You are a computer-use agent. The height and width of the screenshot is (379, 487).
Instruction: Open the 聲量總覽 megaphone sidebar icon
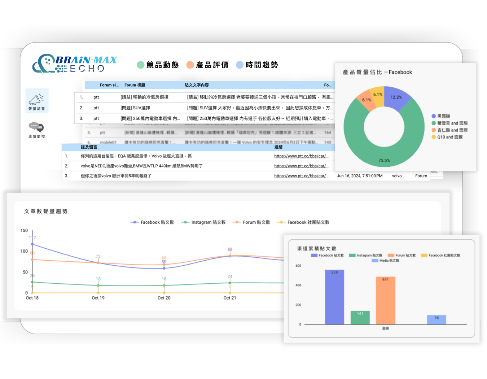pyautogui.click(x=37, y=100)
